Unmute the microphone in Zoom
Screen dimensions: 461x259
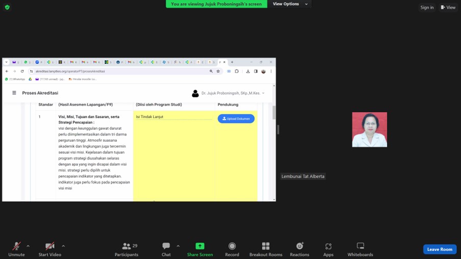(16, 249)
